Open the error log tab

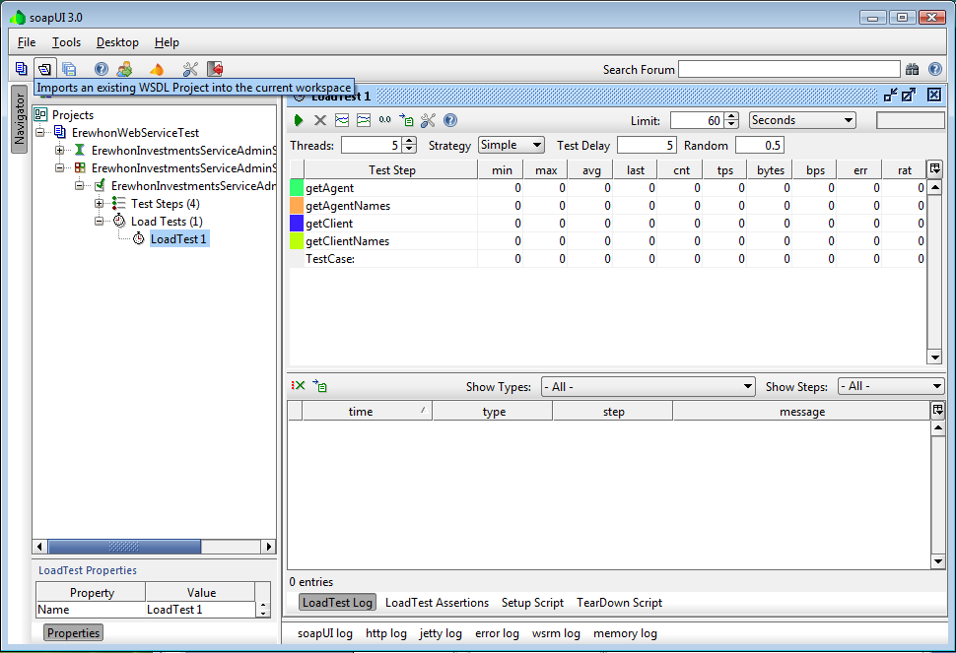(497, 633)
